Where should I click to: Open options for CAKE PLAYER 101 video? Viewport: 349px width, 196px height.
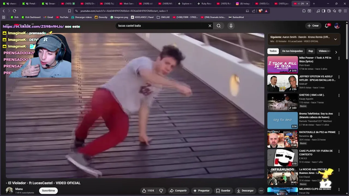pos(339,151)
